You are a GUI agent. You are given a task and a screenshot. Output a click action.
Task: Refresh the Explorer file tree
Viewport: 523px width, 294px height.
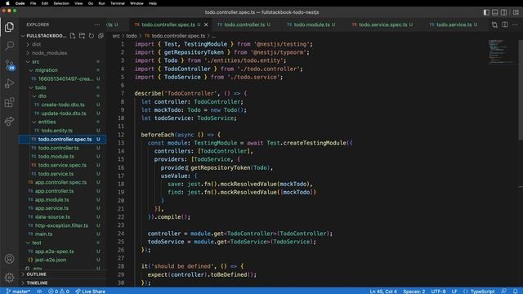pos(92,36)
